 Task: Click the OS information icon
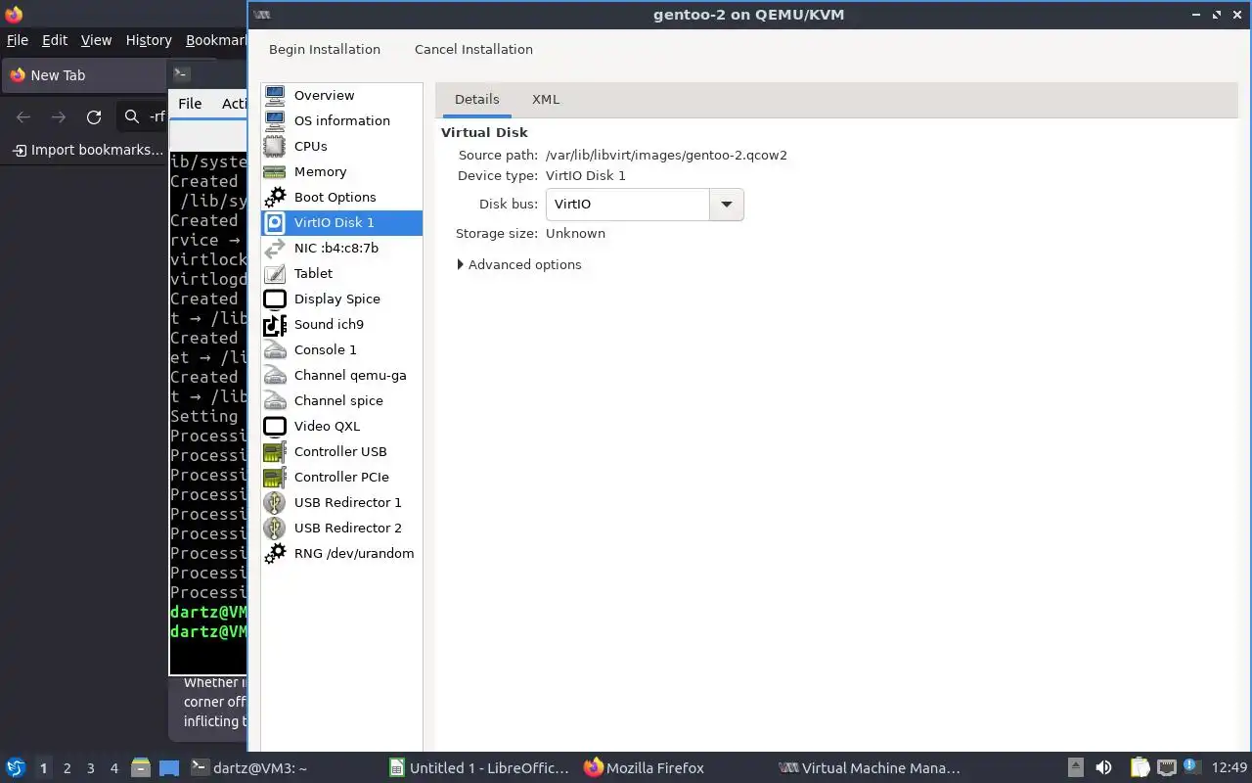275,120
